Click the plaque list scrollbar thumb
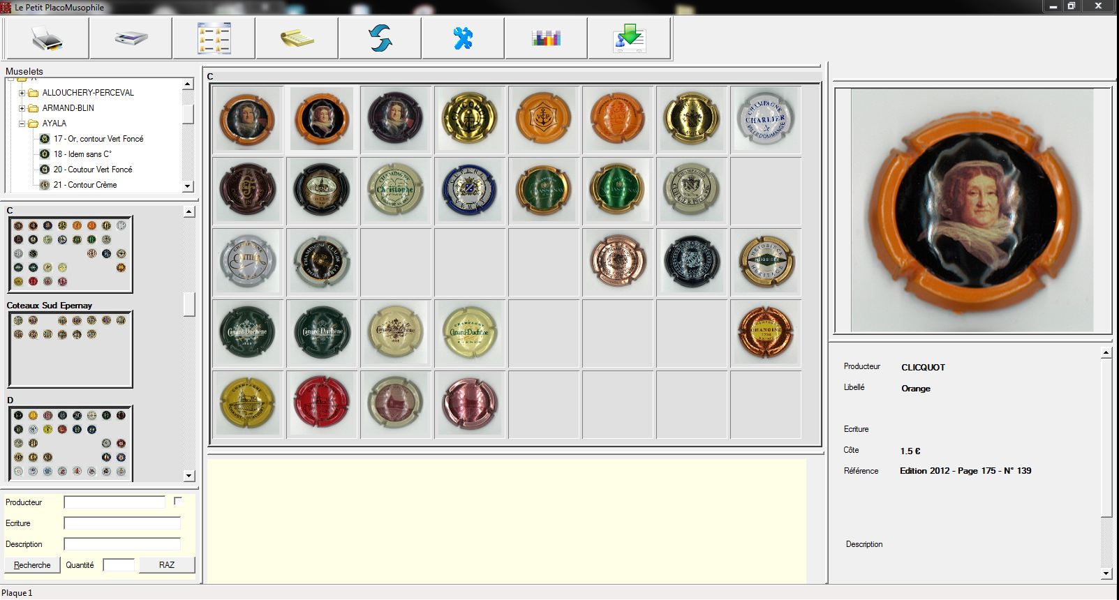The height and width of the screenshot is (600, 1119). pos(188,304)
